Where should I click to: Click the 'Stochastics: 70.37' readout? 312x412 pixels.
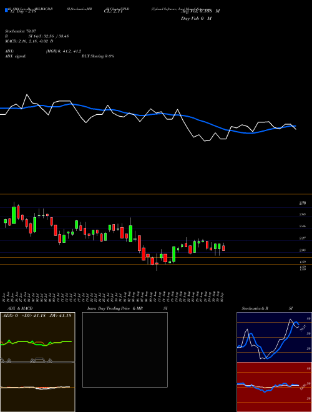click(22, 31)
